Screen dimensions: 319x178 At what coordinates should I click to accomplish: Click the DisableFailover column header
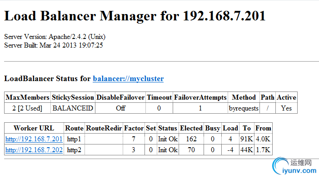coord(120,97)
